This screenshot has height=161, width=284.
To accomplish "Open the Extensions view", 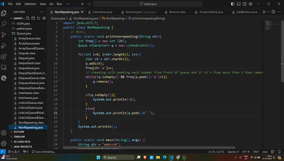I will [x=4, y=56].
